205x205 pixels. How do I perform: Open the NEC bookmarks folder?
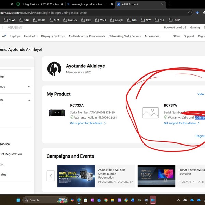[x=132, y=20]
